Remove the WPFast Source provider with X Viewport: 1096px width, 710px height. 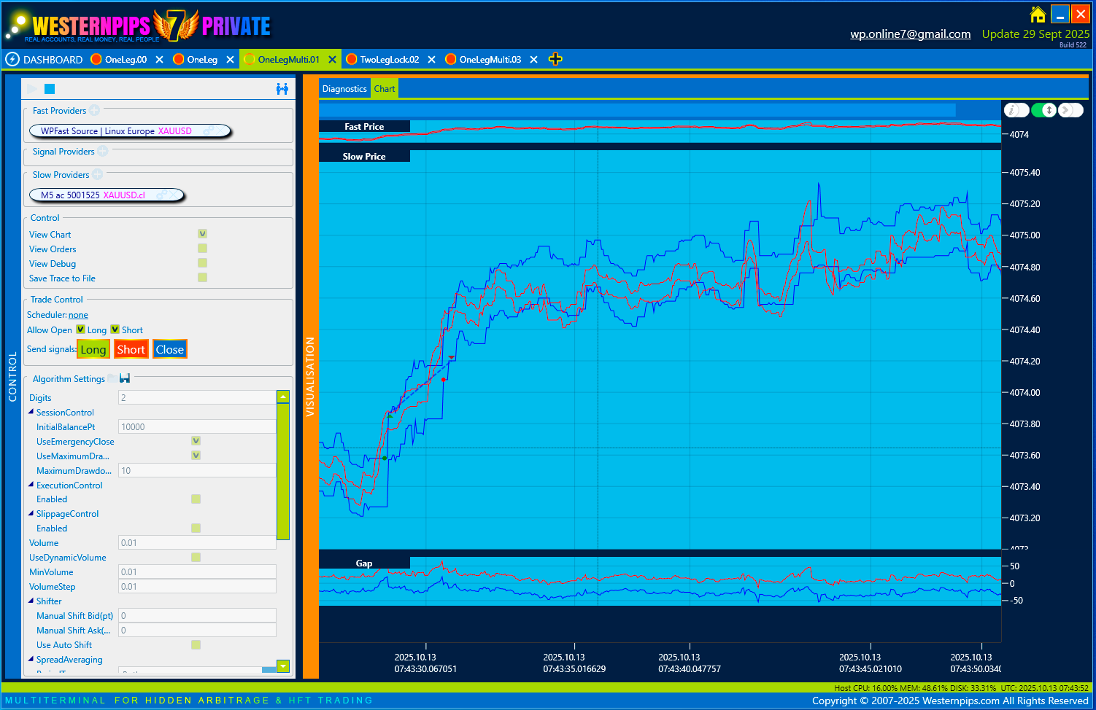pos(221,131)
